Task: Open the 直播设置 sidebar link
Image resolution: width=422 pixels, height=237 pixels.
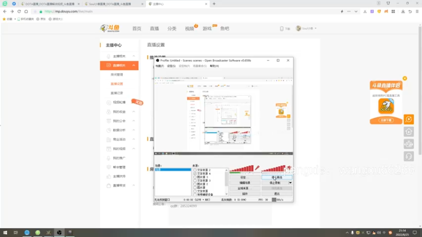Action: (117, 84)
